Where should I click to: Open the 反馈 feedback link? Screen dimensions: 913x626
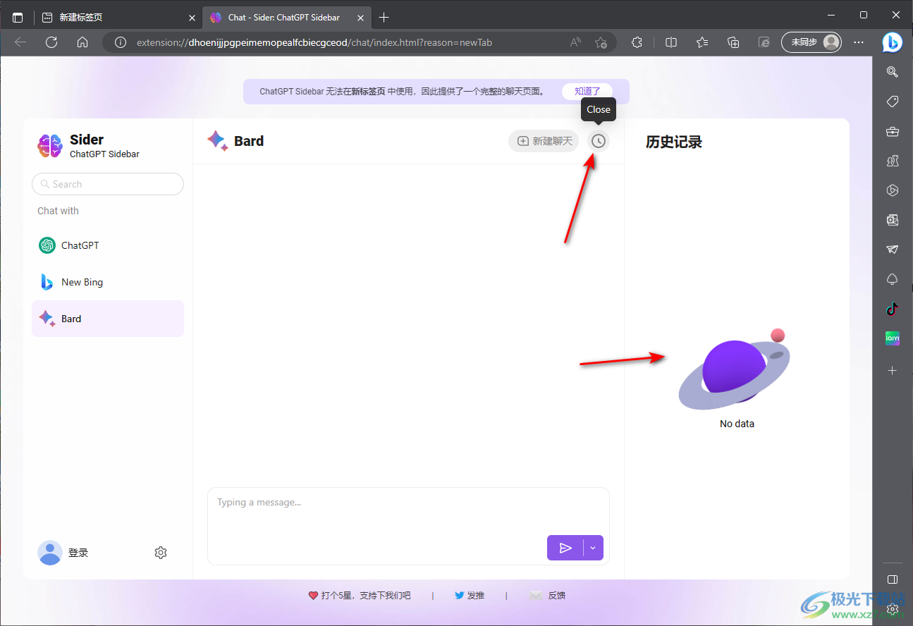[548, 596]
